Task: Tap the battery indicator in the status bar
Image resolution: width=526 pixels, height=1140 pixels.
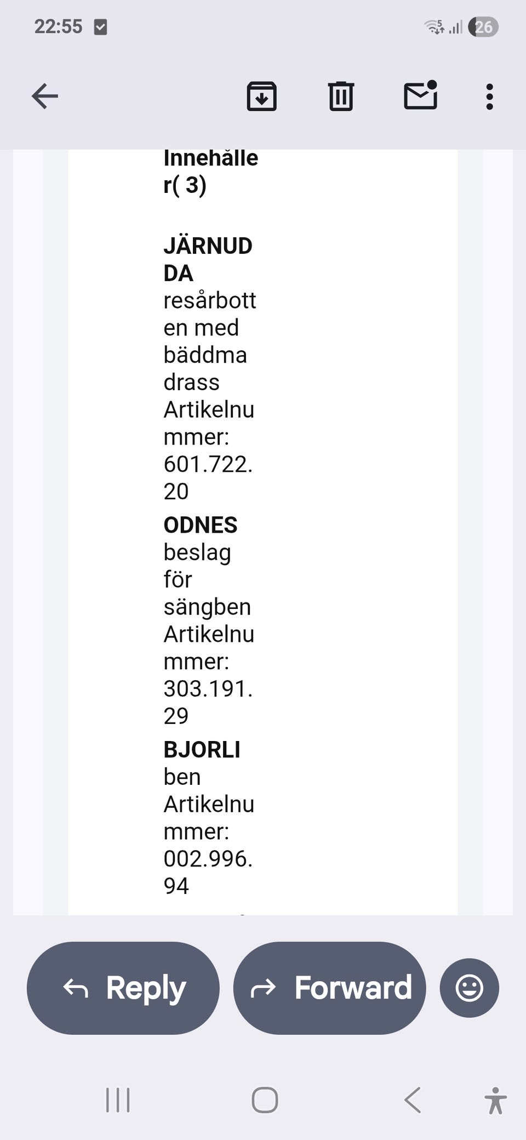Action: tap(483, 27)
